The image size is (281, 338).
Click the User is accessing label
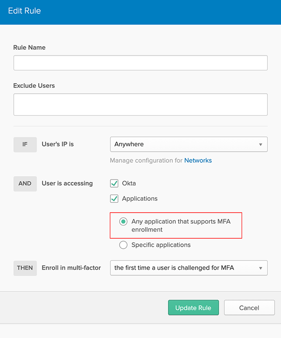coord(67,183)
